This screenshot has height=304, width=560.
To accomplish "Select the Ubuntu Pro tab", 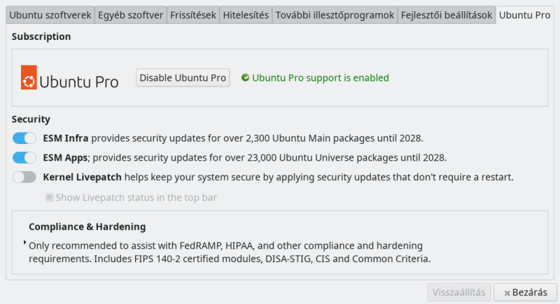I will [524, 15].
